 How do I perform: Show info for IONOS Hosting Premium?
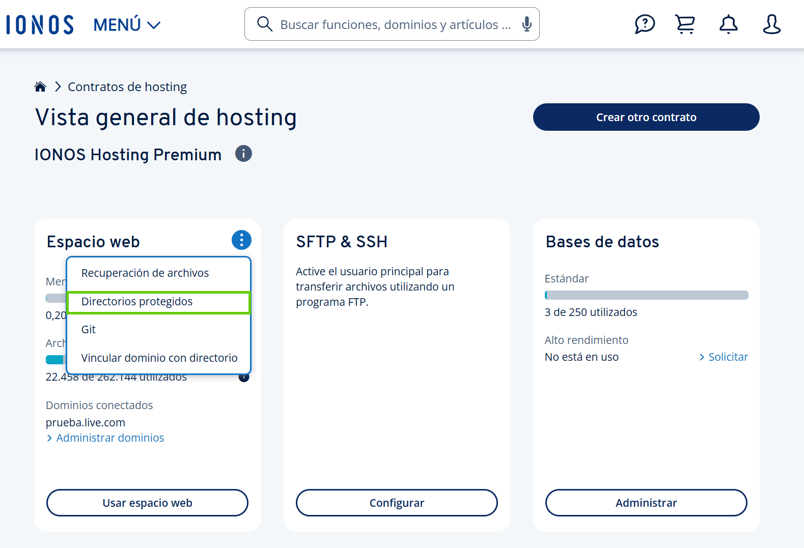tap(243, 154)
